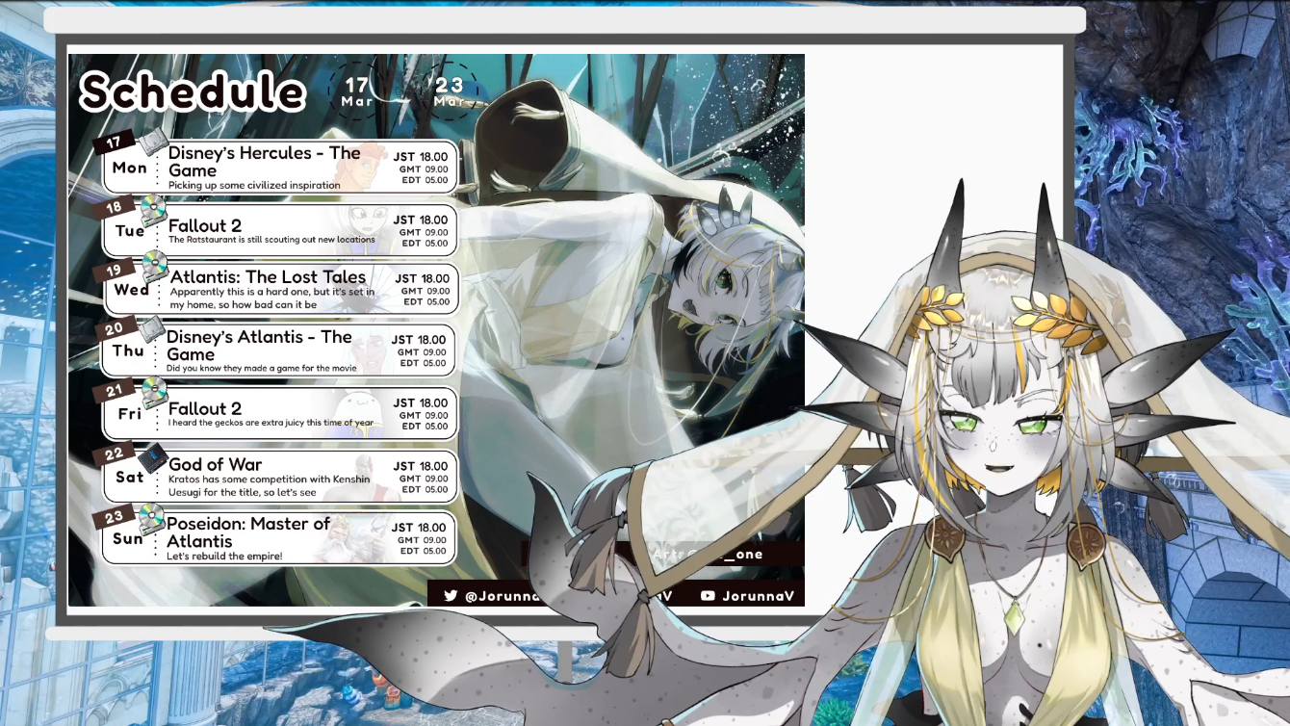1290x726 pixels.
Task: Select the "Wed" day label
Action: [x=132, y=290]
